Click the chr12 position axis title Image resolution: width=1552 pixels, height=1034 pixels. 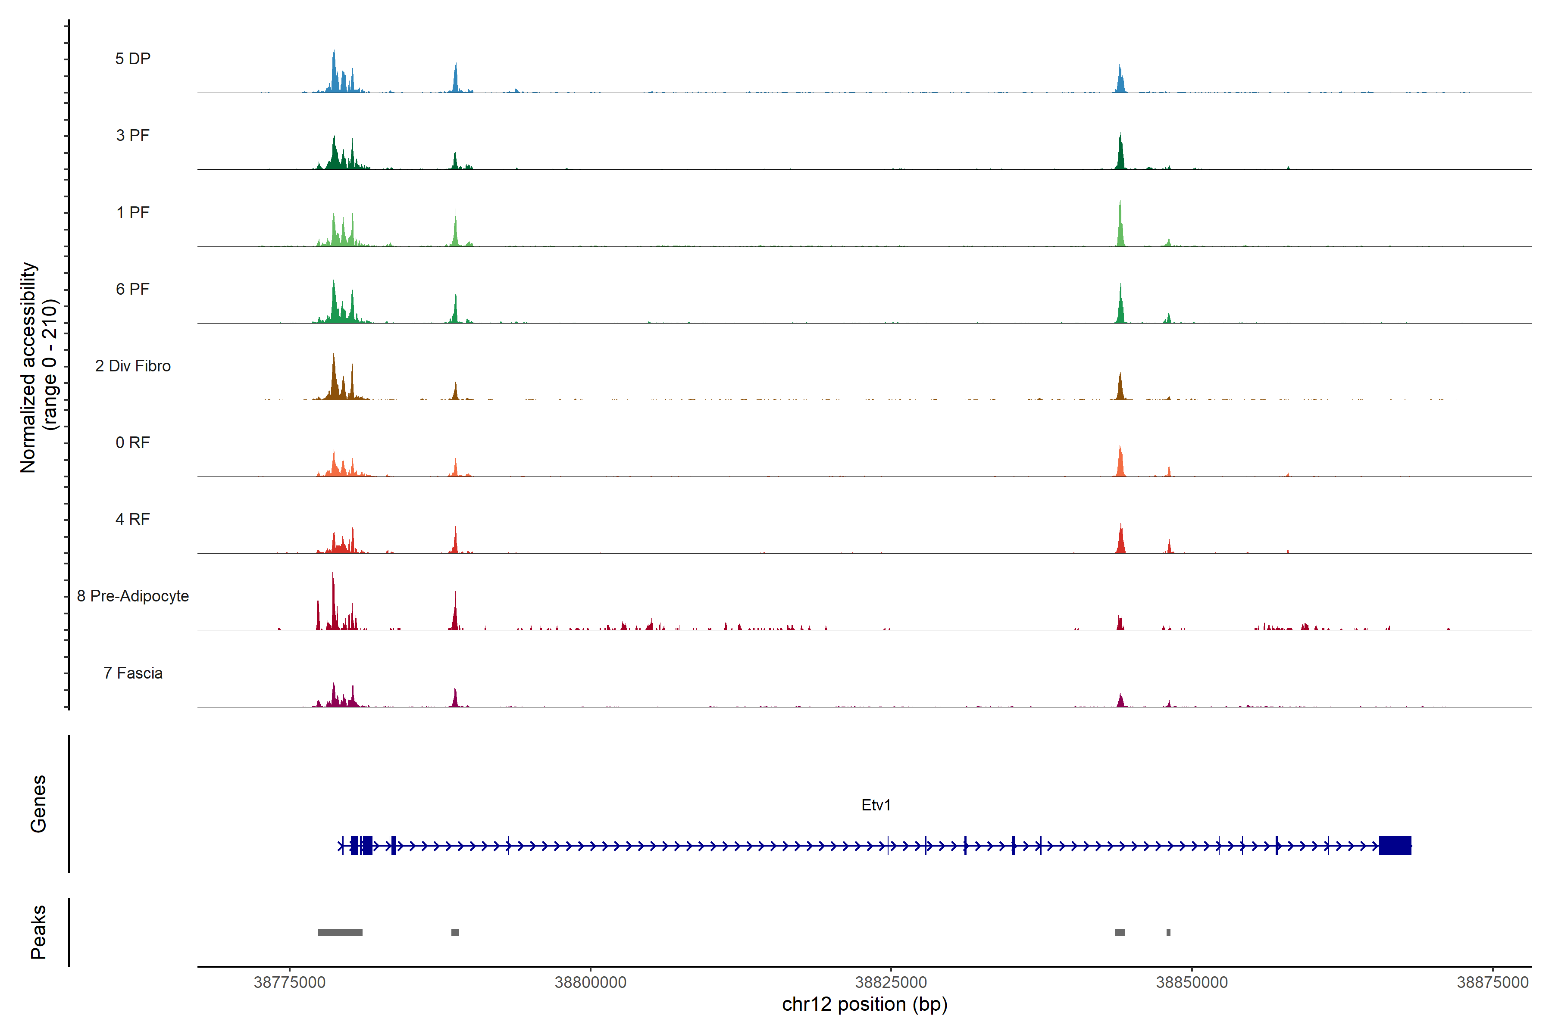click(x=864, y=1004)
